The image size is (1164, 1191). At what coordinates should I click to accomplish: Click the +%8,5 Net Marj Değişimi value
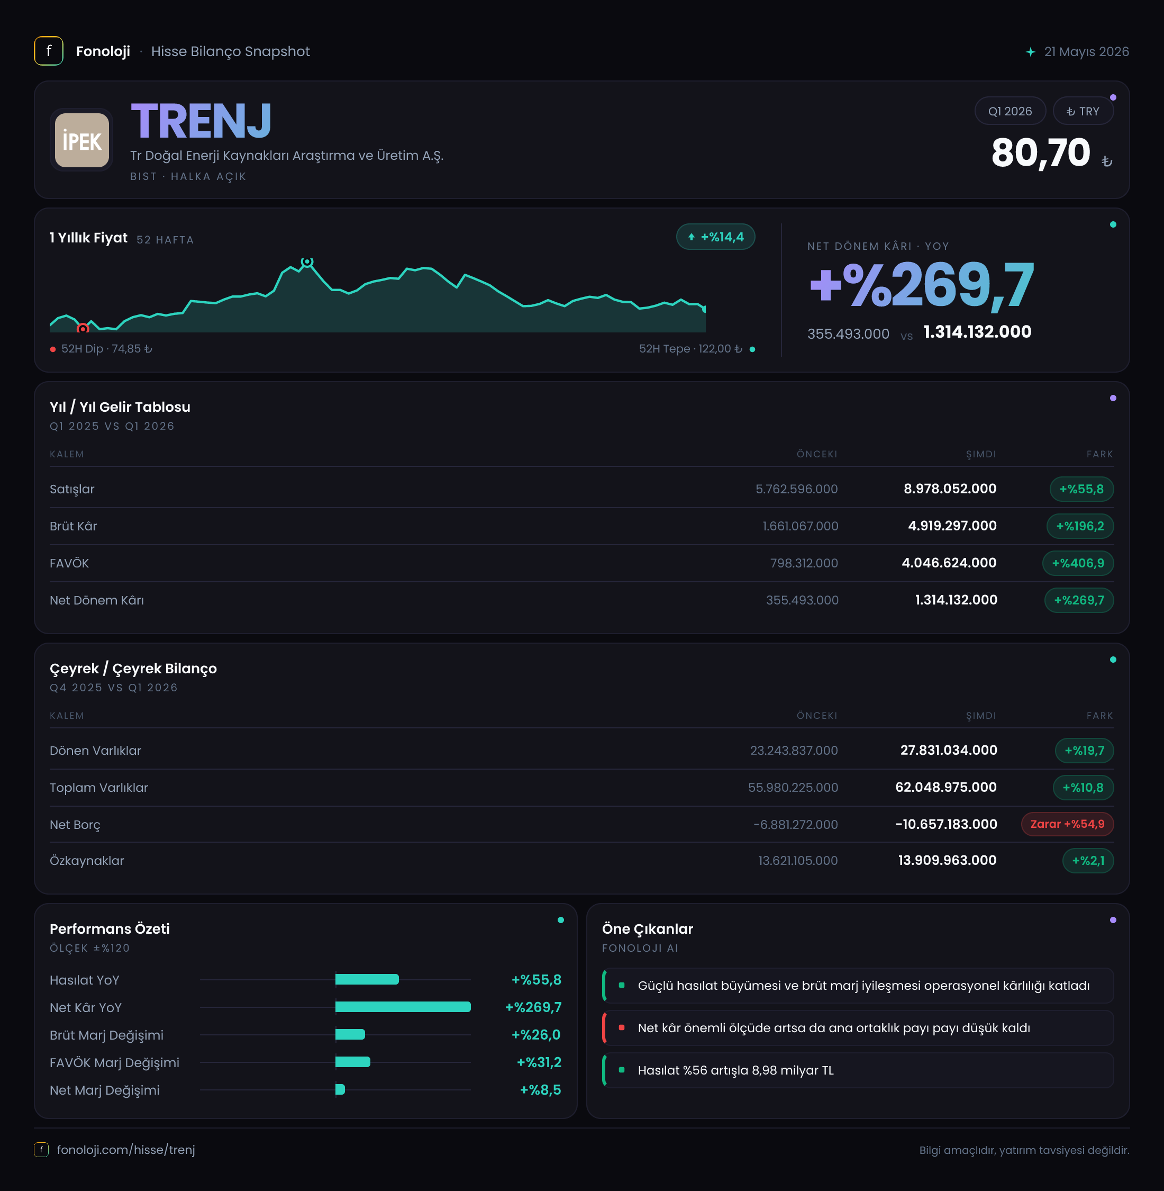pyautogui.click(x=540, y=1089)
